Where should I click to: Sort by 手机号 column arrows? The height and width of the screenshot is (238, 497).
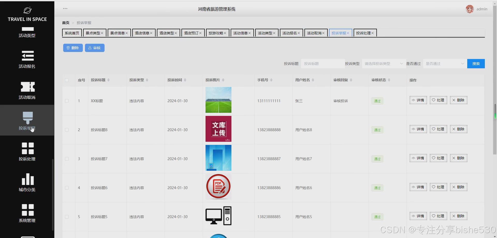(271, 80)
